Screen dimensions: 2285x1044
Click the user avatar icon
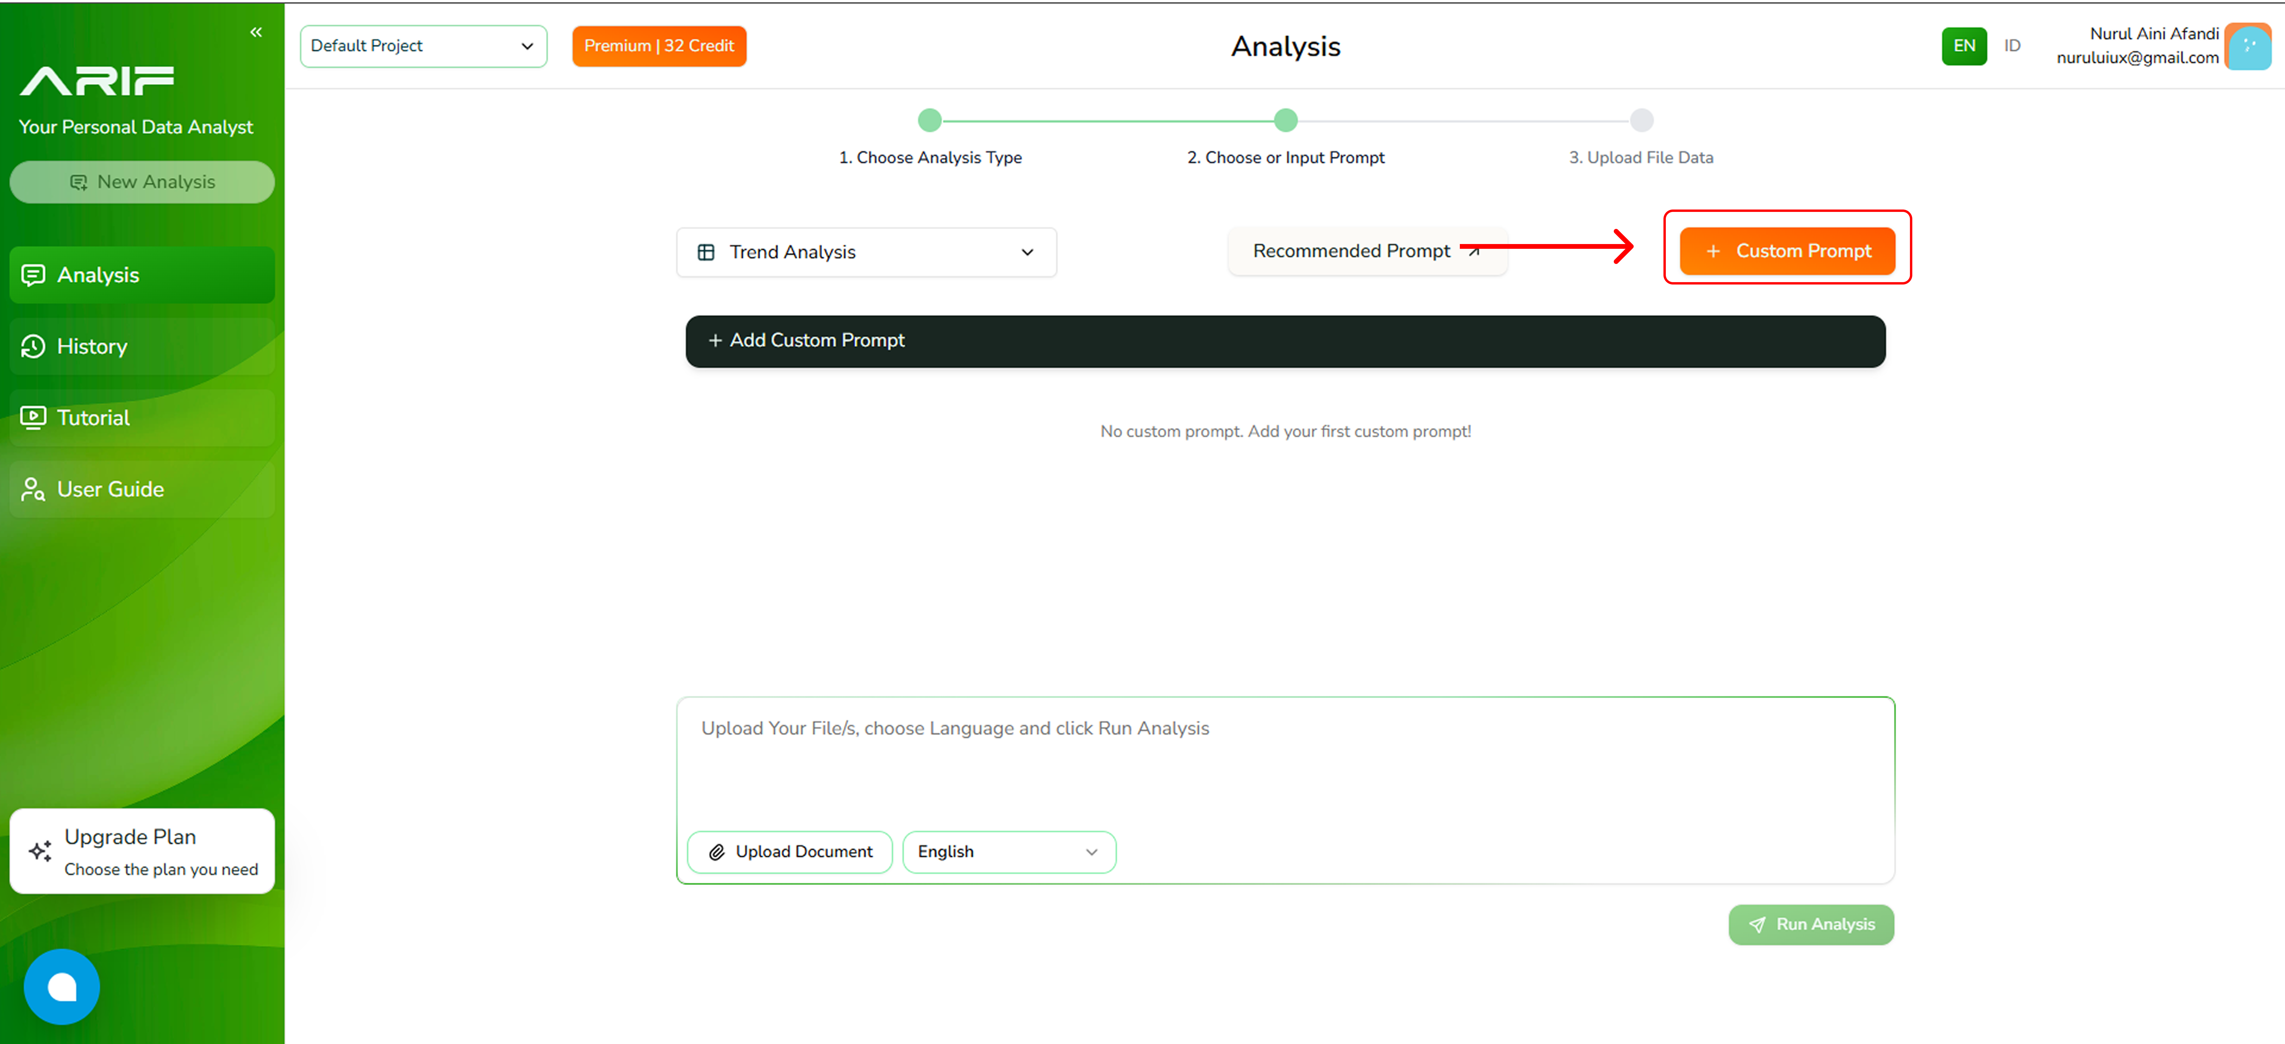(2248, 46)
